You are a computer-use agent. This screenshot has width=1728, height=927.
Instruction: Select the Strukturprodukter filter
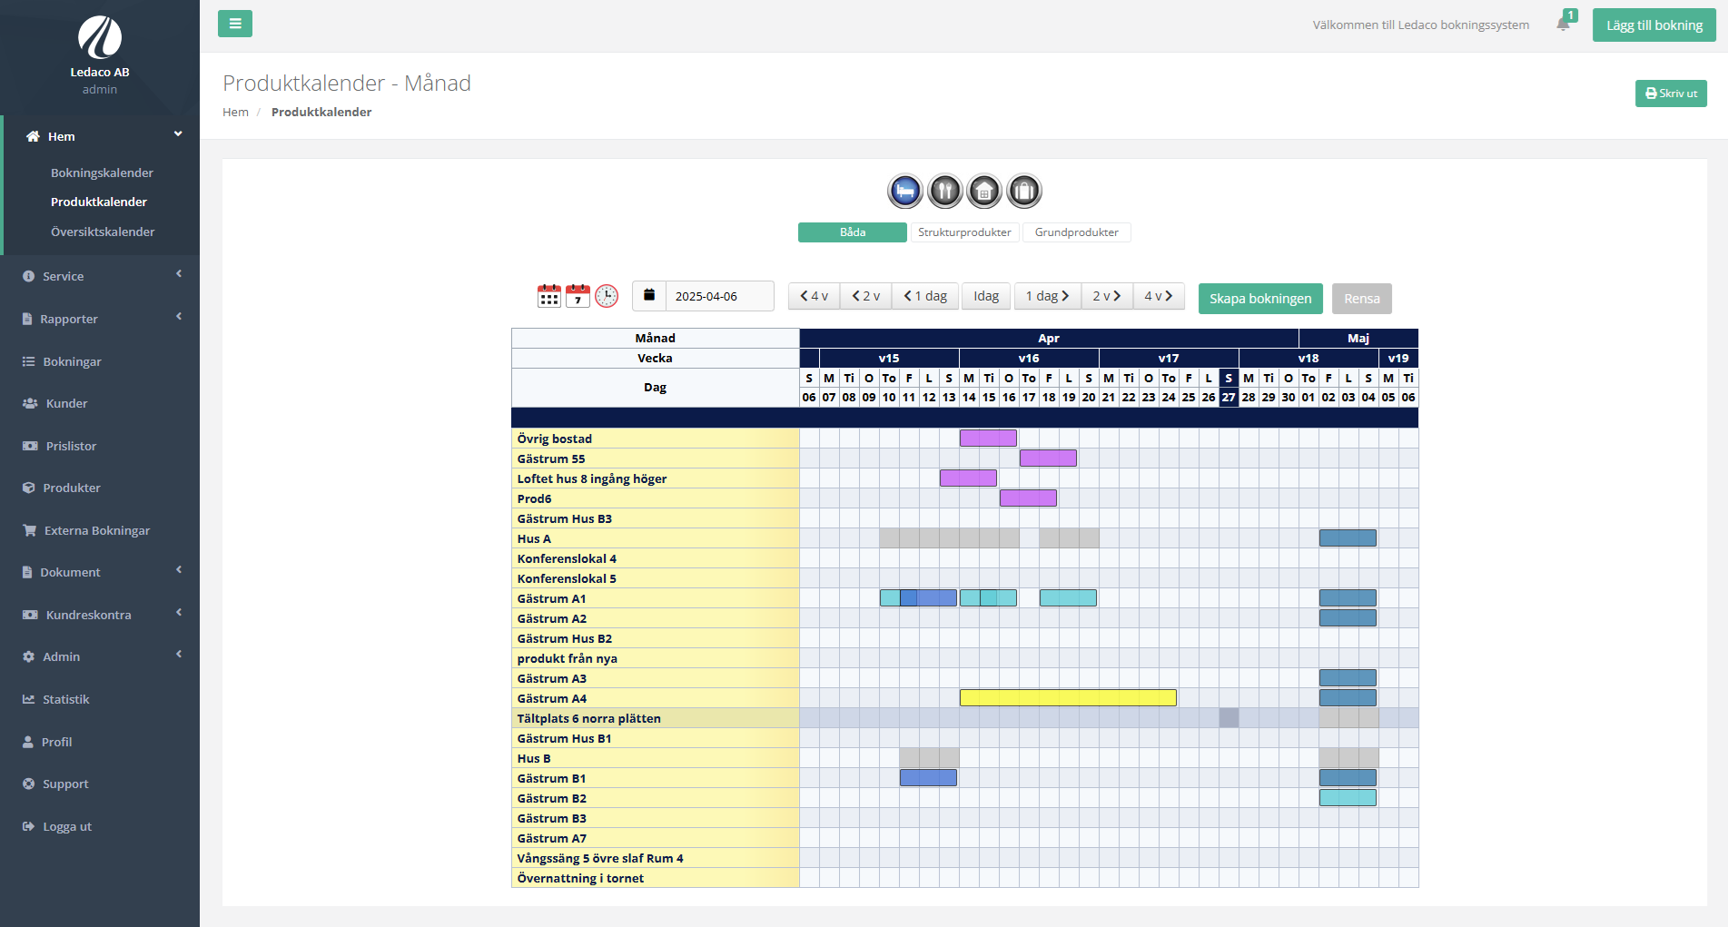pyautogui.click(x=964, y=232)
